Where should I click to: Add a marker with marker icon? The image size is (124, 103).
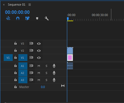(37, 18)
